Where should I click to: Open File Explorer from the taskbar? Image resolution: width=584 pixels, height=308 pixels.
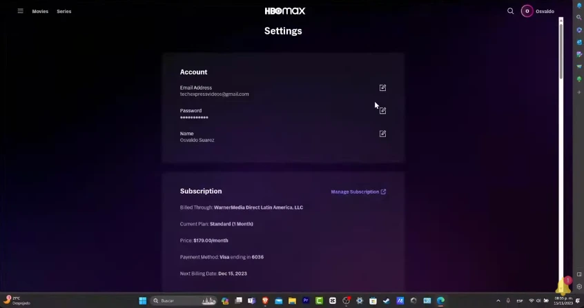click(293, 300)
